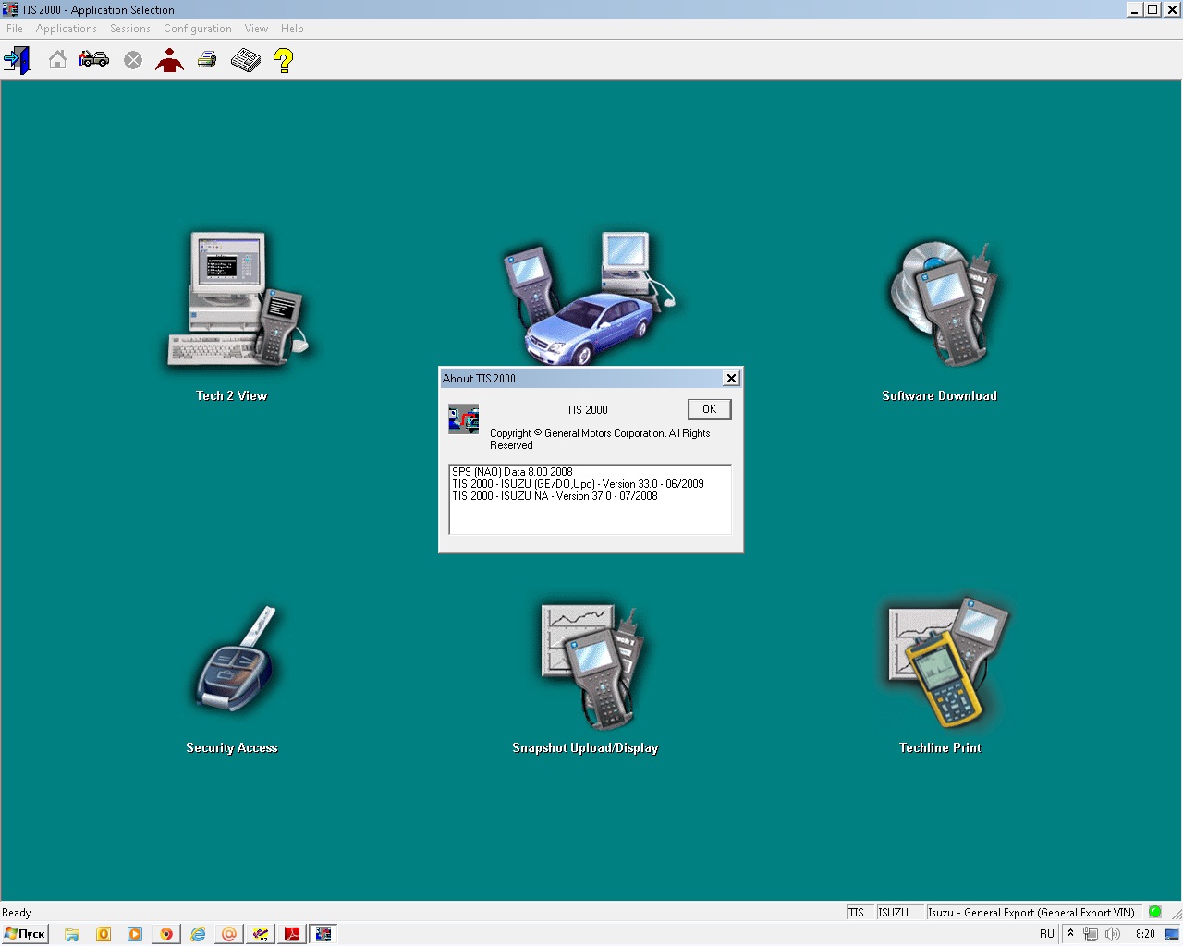Click the Software Download label
This screenshot has height=946, width=1183.
tap(939, 395)
